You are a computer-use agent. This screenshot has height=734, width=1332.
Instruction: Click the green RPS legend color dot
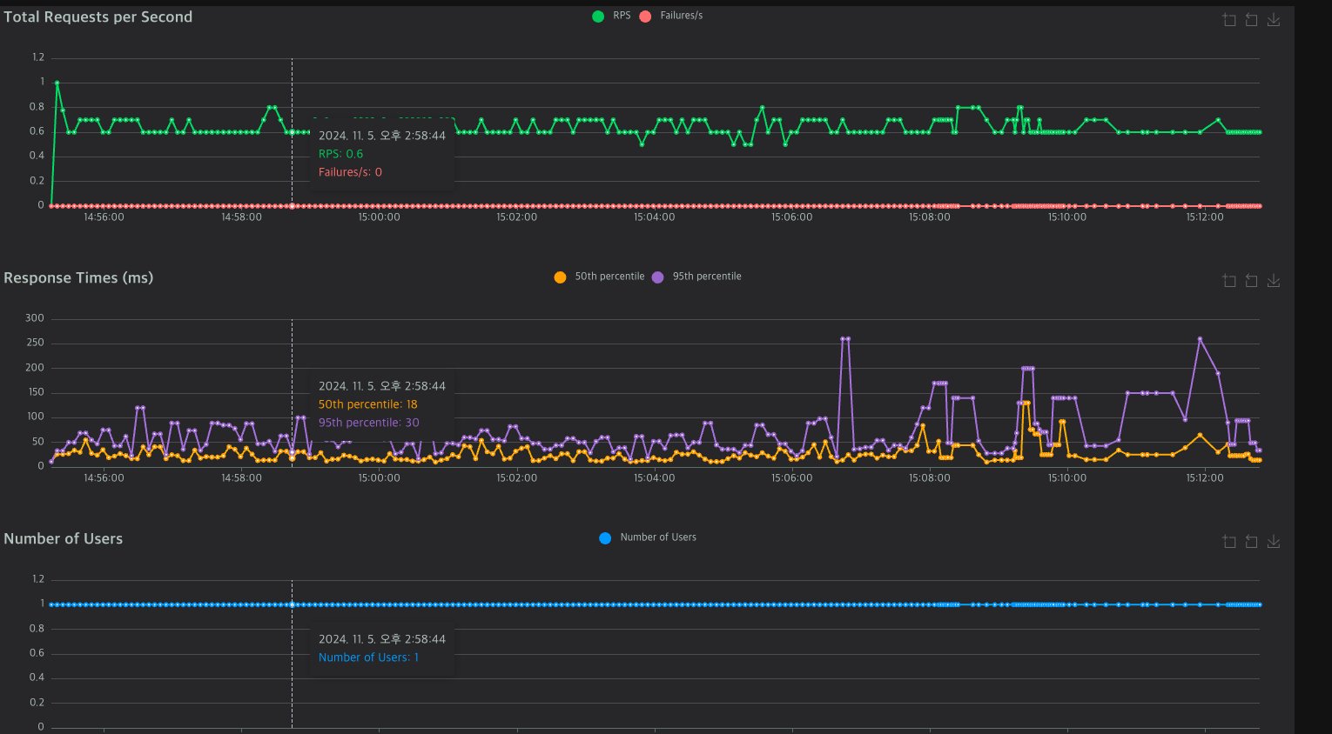[x=598, y=17]
